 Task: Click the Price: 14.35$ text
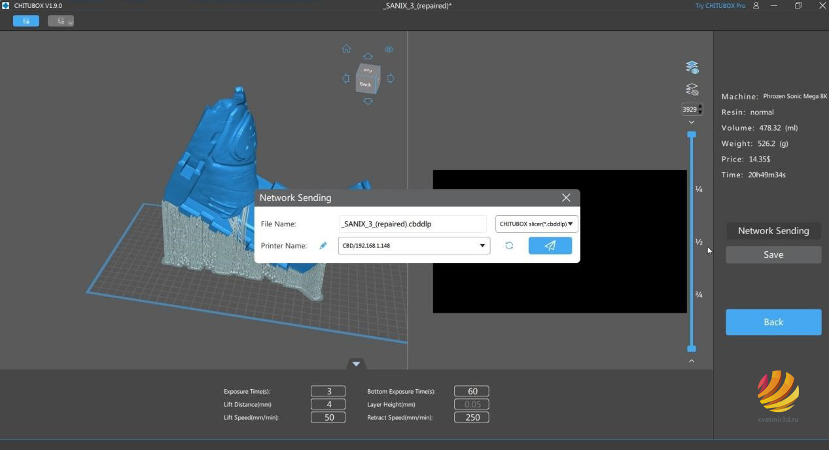tap(746, 159)
